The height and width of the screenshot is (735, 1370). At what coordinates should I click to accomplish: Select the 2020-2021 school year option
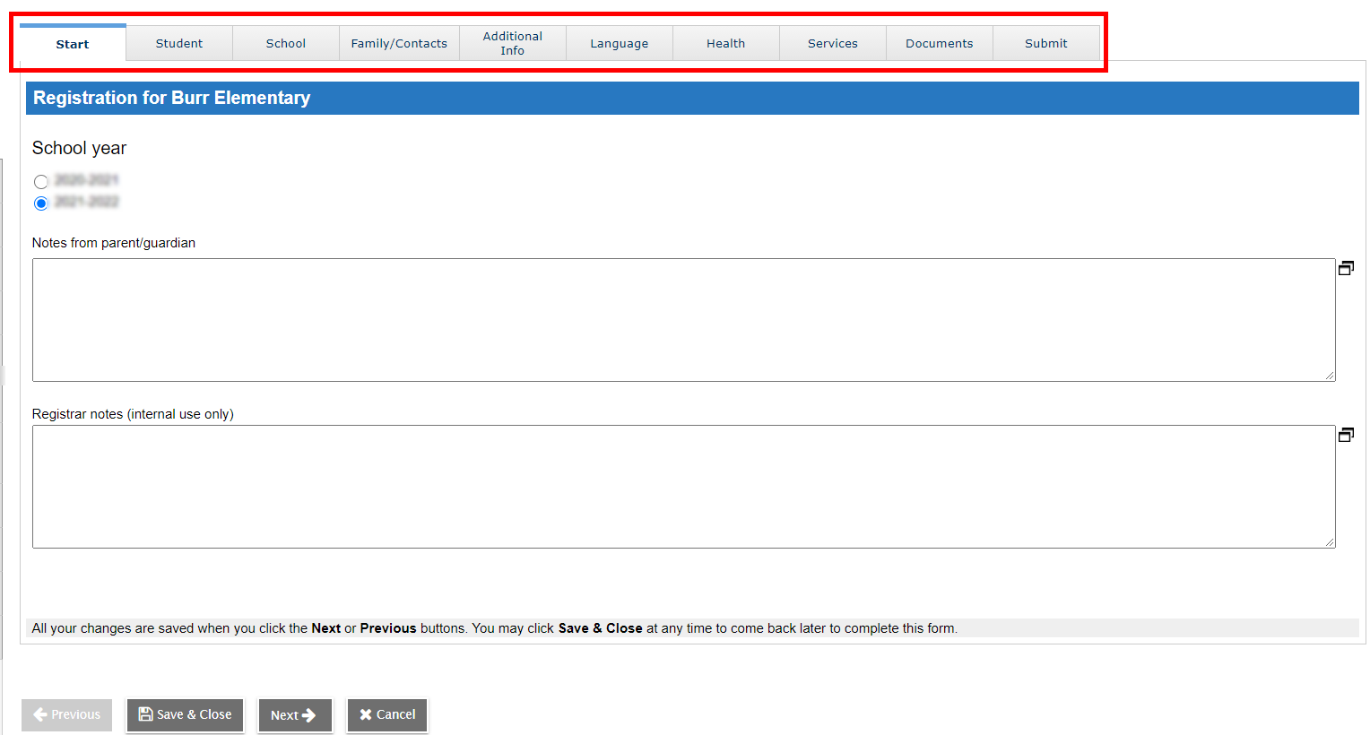[40, 181]
